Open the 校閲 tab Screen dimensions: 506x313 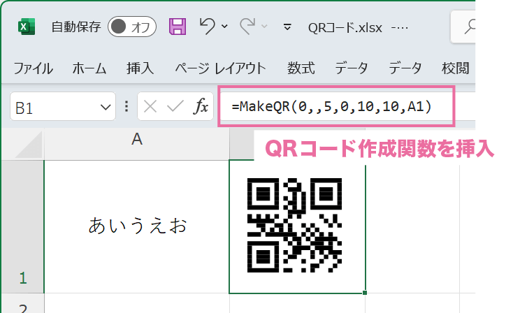coord(456,68)
